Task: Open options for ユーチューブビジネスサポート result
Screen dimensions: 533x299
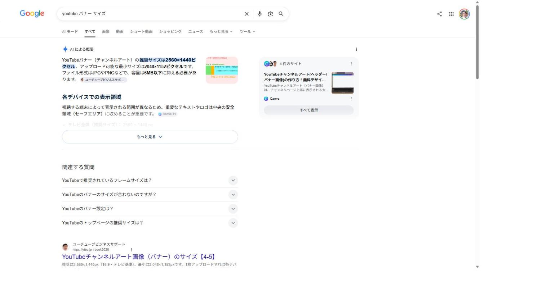Action: tap(131, 249)
